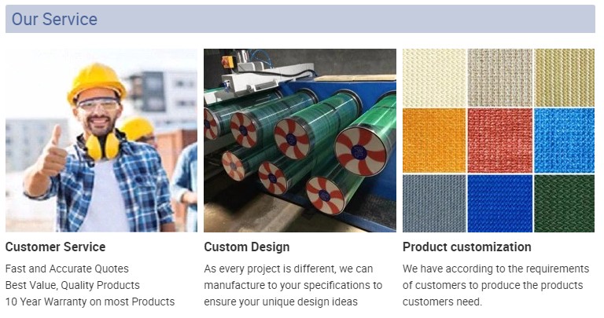Click the 10 Year Warranty line
This screenshot has height=318, width=604.
tap(90, 302)
